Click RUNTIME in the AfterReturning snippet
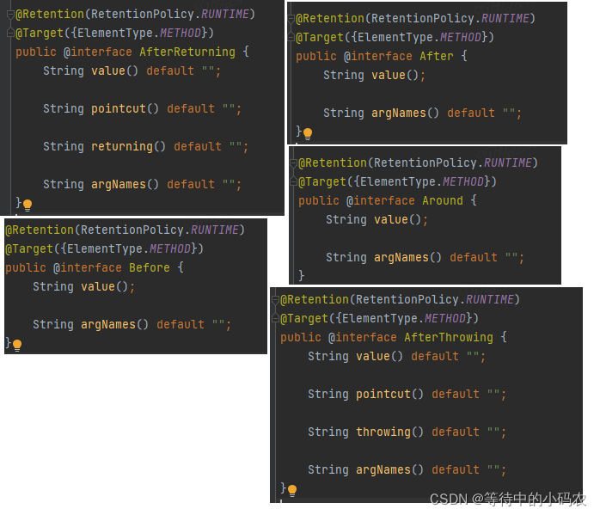The height and width of the screenshot is (515, 600). pyautogui.click(x=225, y=15)
